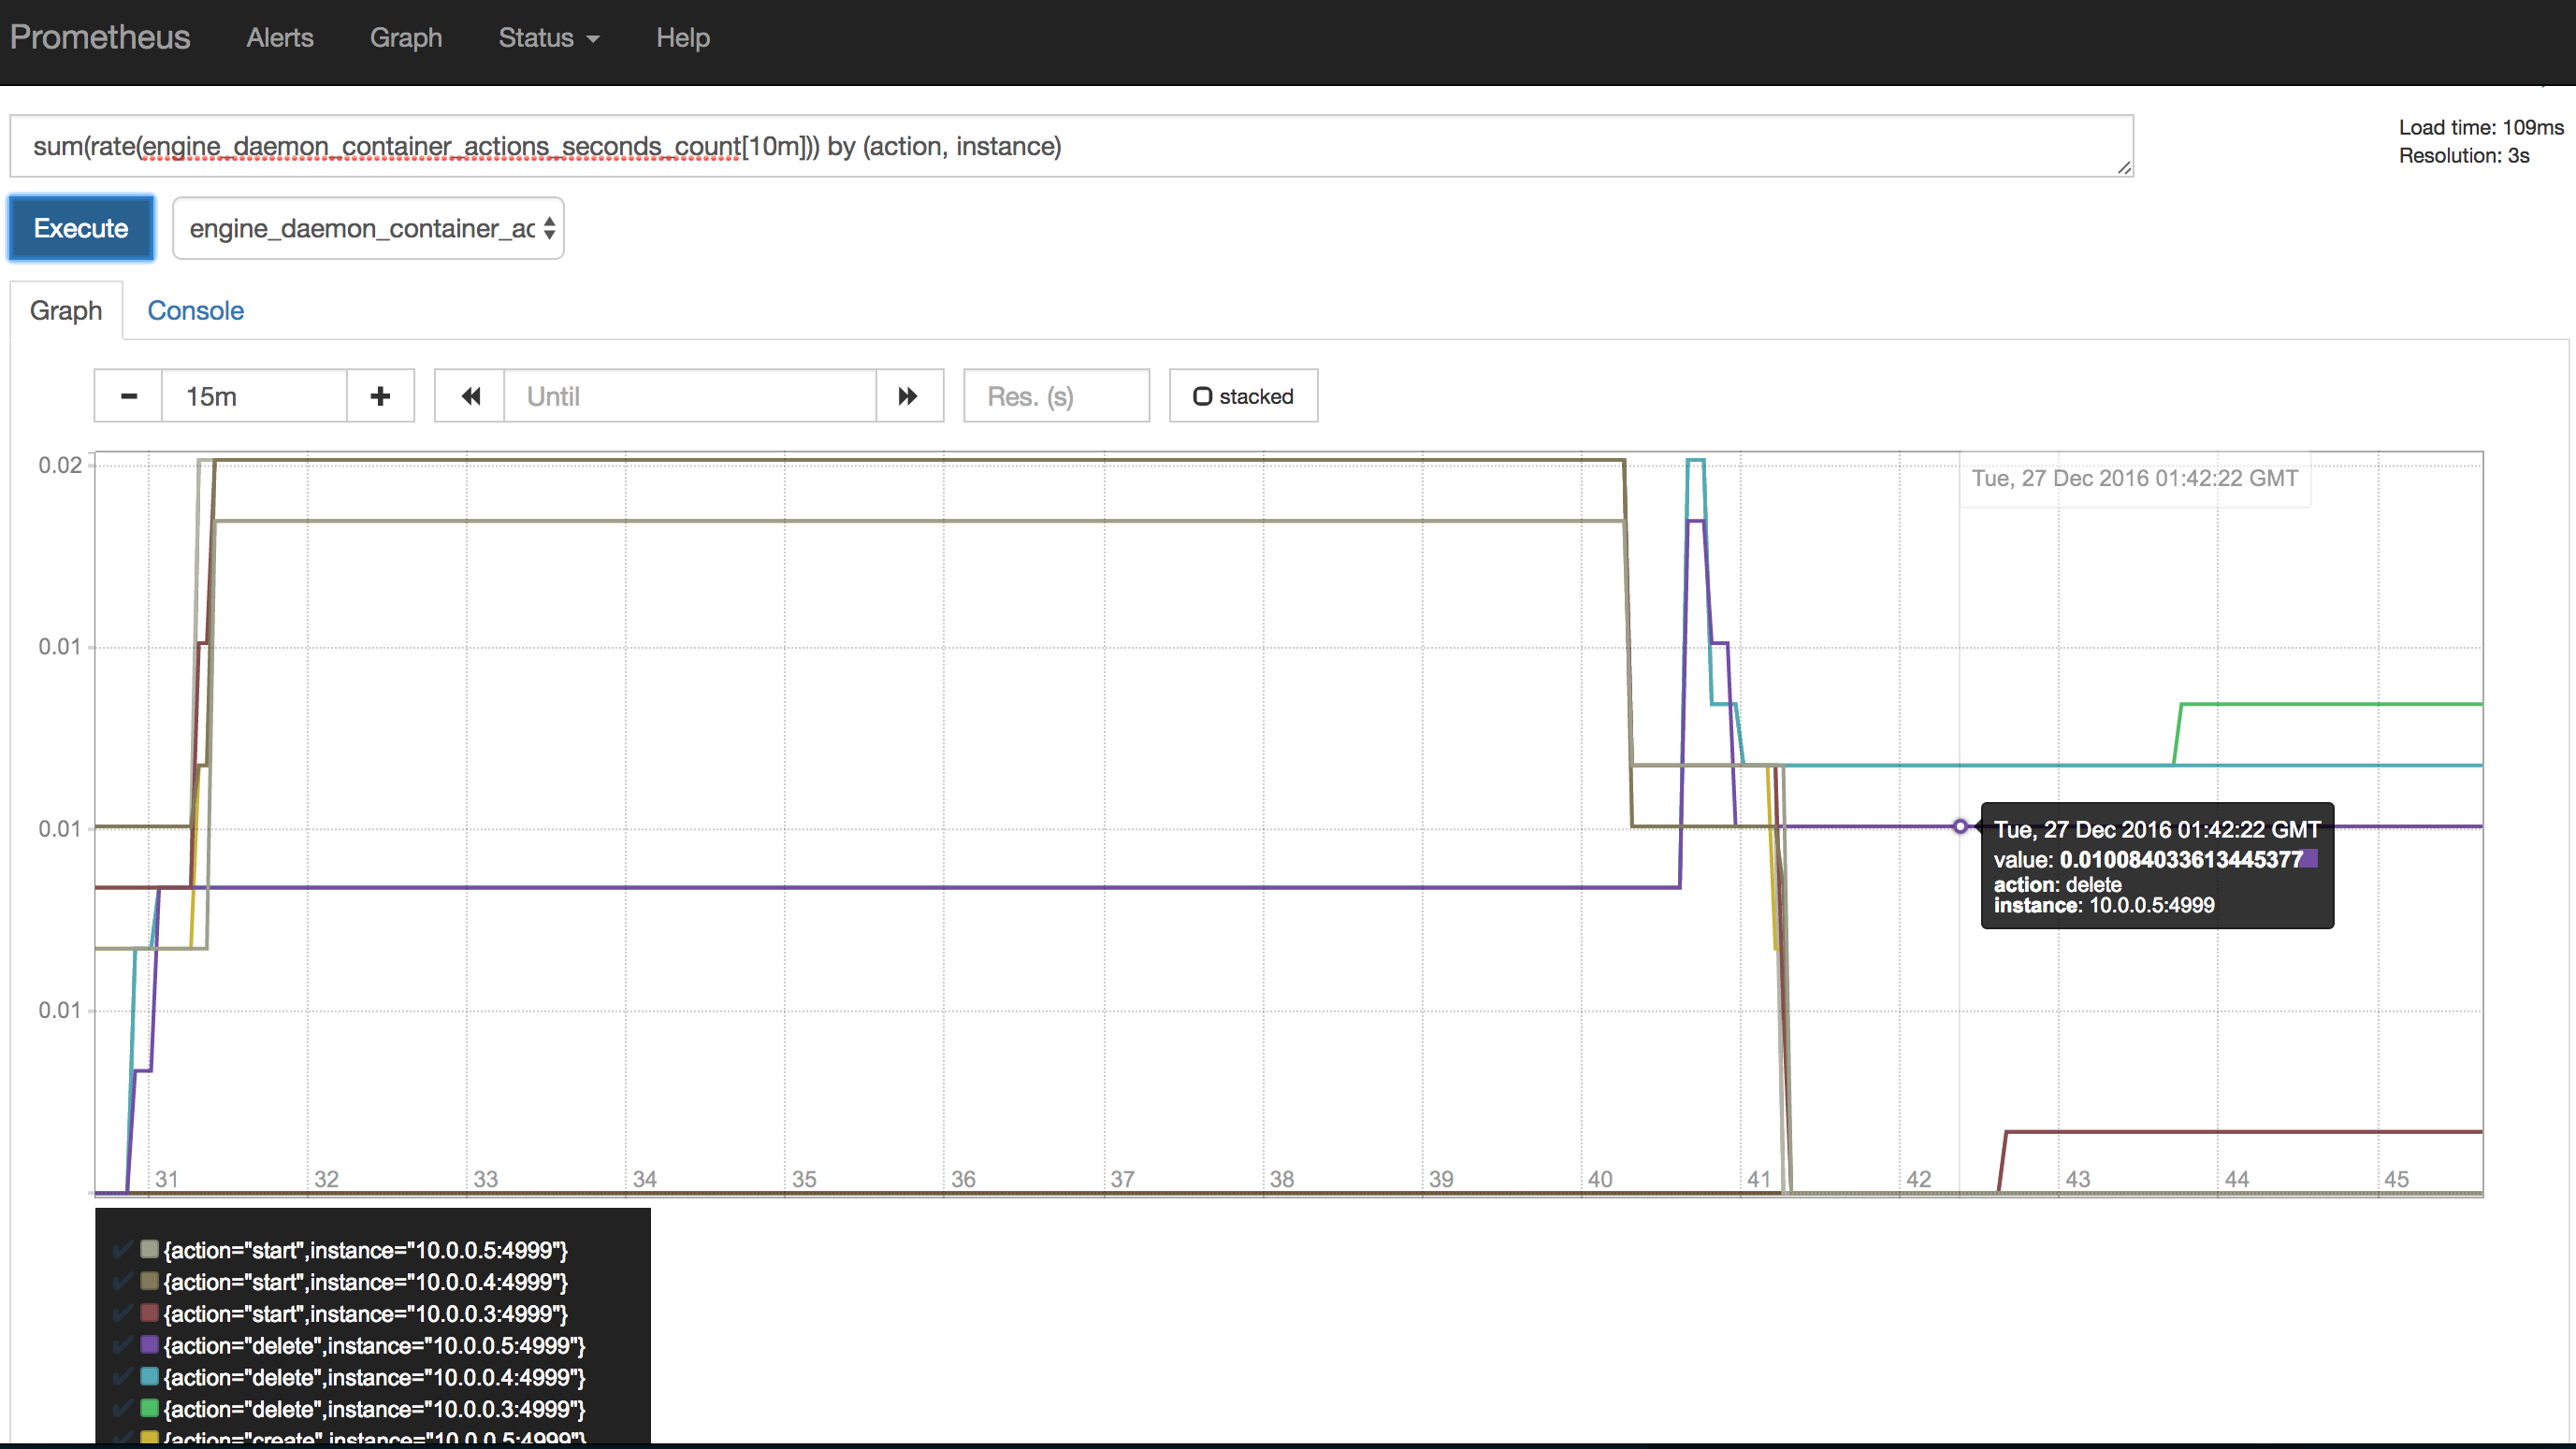Select the Graph menu item

coord(406,38)
